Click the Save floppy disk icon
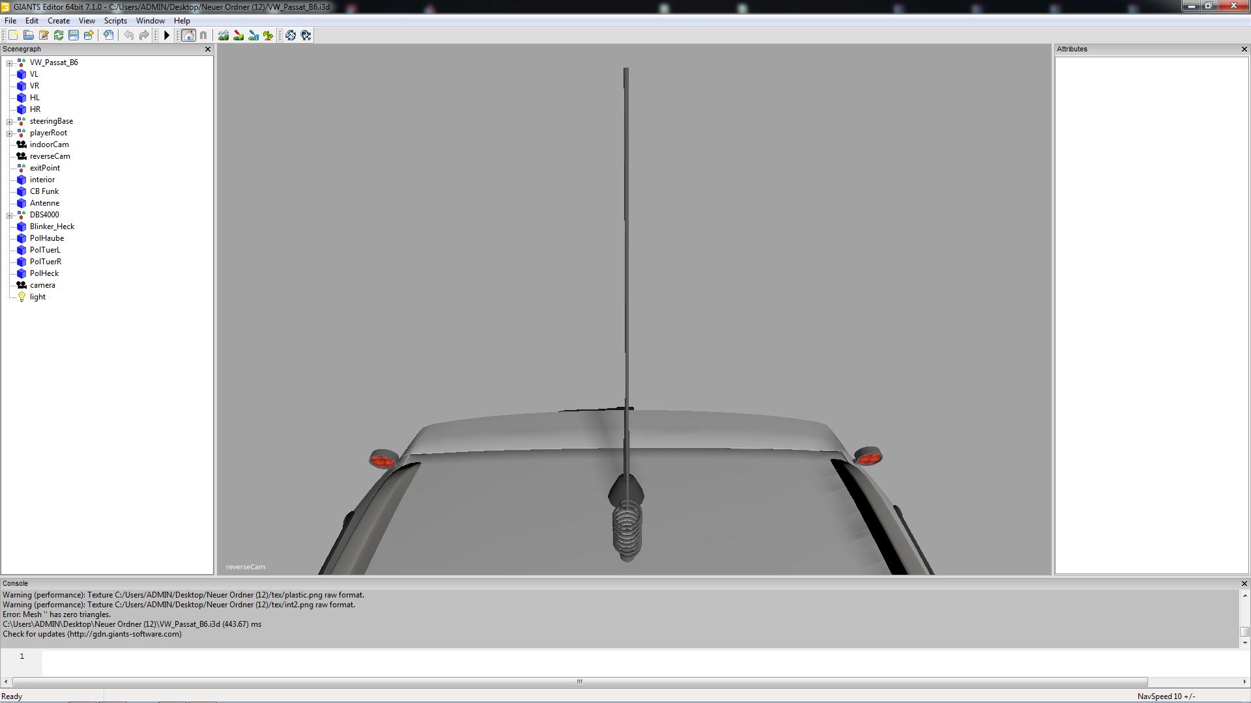1251x703 pixels. click(x=74, y=35)
